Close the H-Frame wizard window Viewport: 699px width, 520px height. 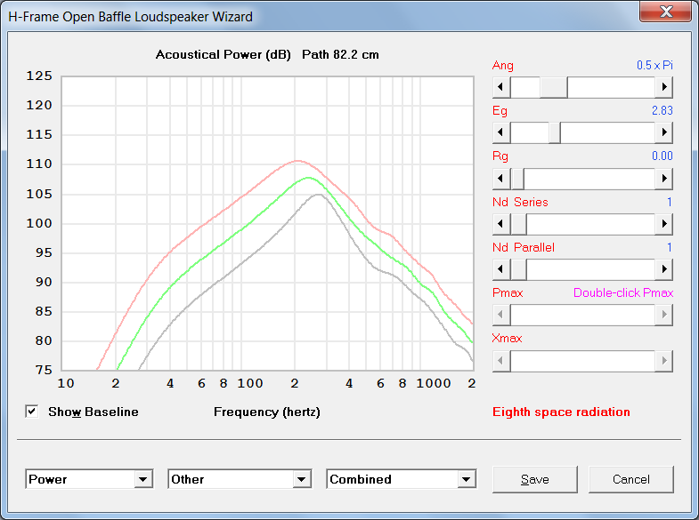click(665, 12)
